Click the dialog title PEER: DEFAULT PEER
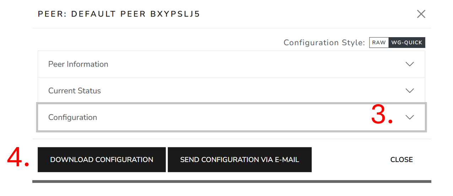The width and height of the screenshot is (453, 196). (x=92, y=14)
